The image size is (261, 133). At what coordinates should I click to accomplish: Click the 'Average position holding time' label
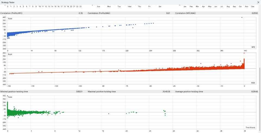(x=189, y=91)
